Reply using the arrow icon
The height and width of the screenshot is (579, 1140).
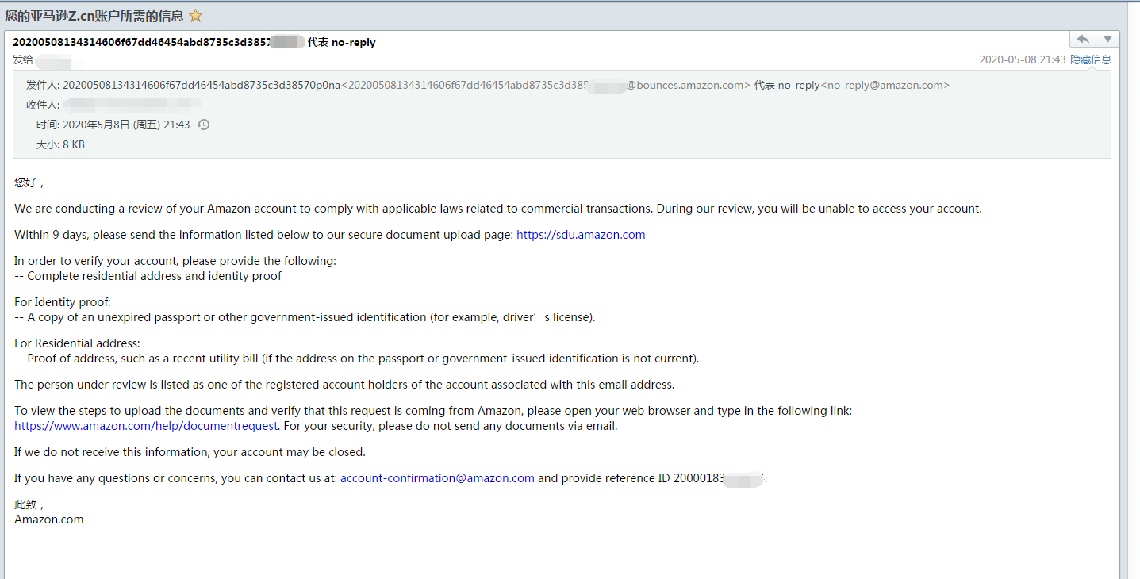(1083, 40)
